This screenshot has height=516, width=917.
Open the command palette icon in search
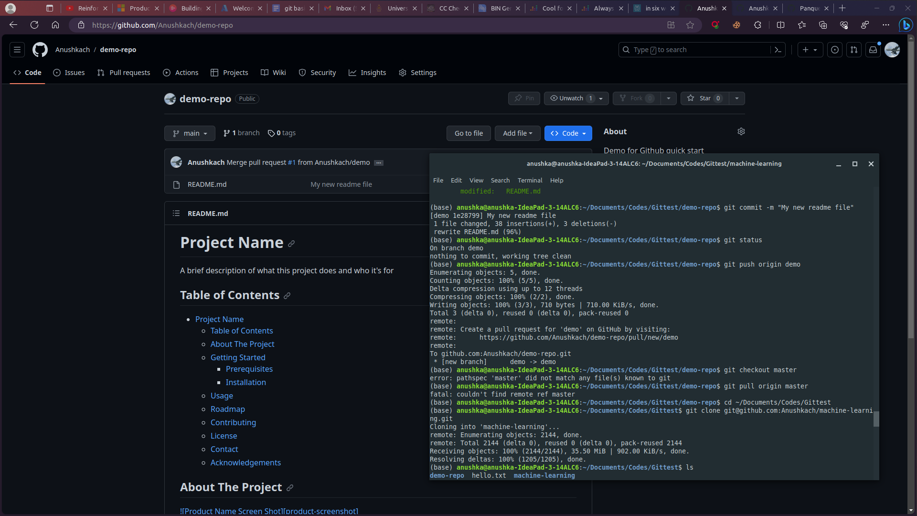(x=778, y=50)
